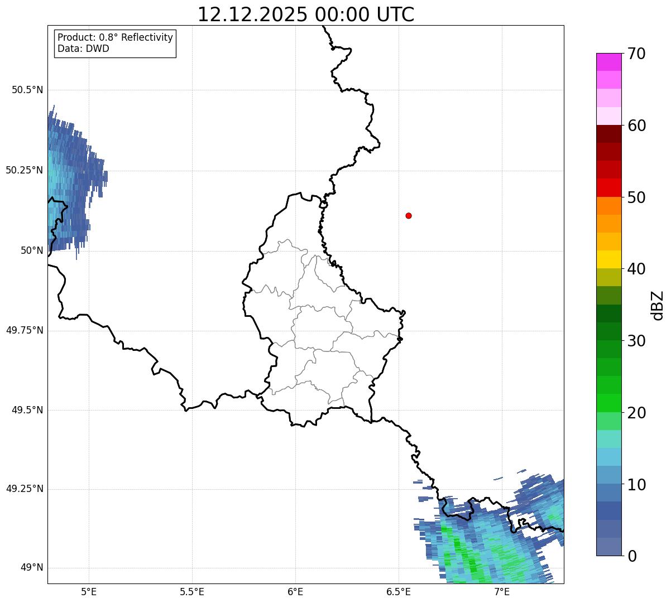Click the 'dBZ' colorbar axis label
Screen dimensions: 671x603
658,305
